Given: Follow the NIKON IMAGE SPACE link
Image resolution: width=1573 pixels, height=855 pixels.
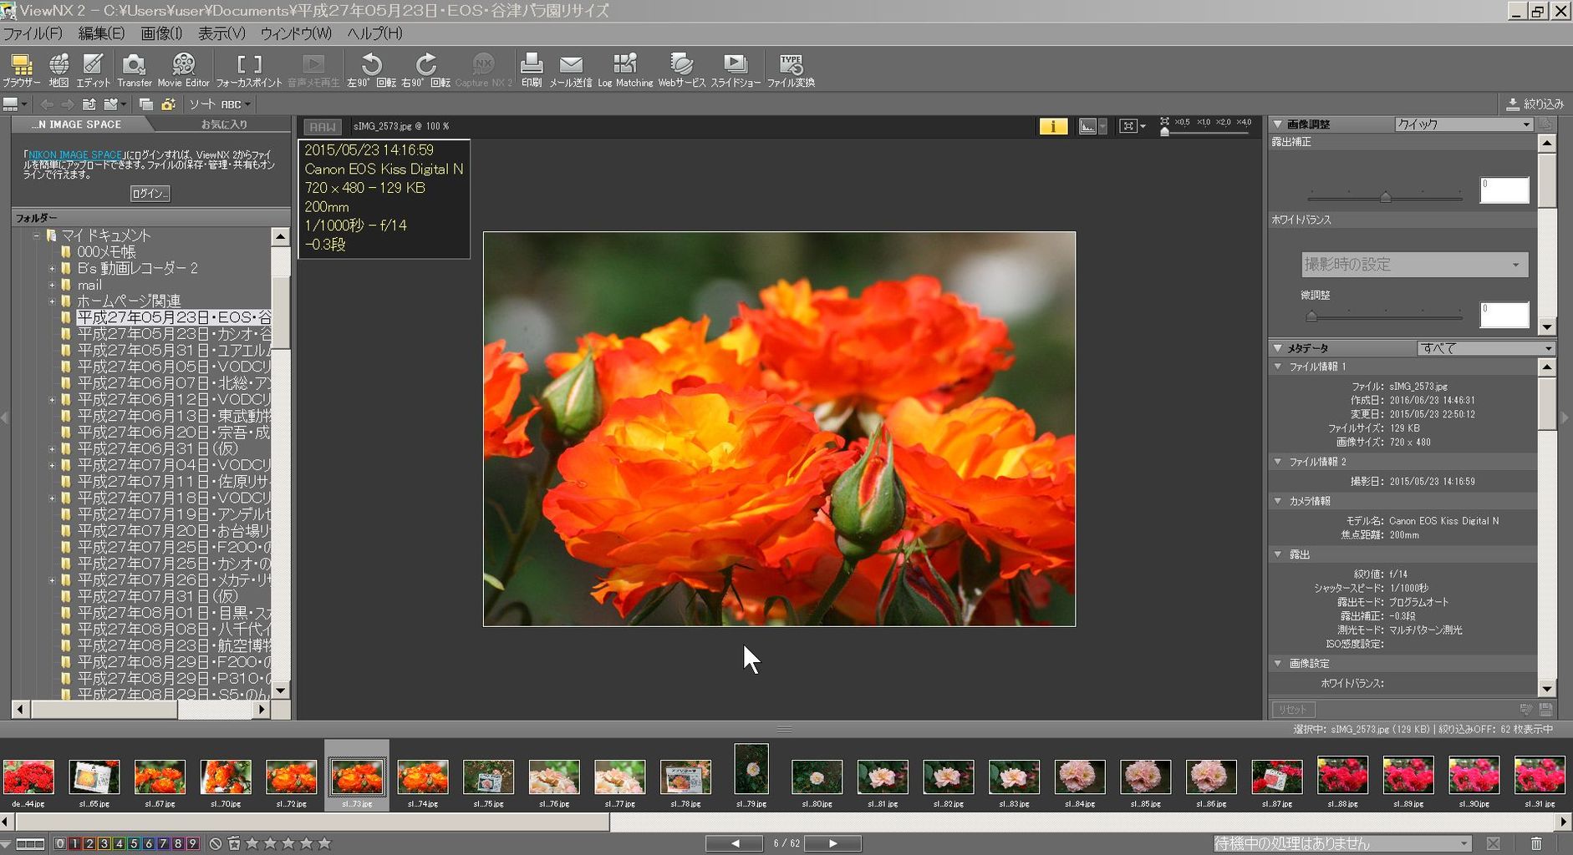Looking at the screenshot, I should tap(75, 155).
